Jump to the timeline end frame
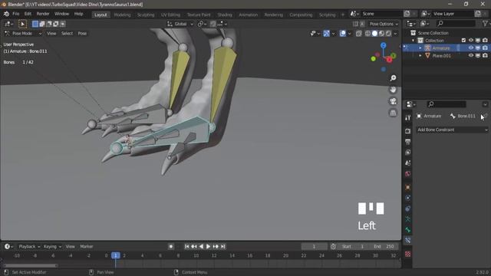 coord(223,247)
